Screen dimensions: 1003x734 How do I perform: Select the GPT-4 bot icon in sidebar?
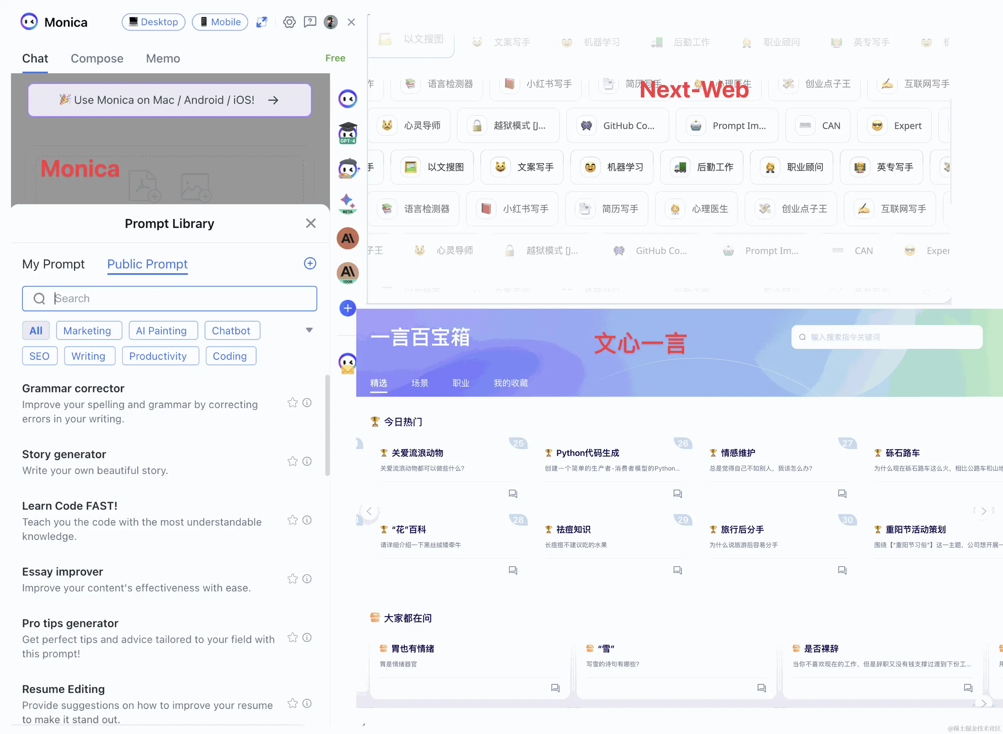[348, 133]
